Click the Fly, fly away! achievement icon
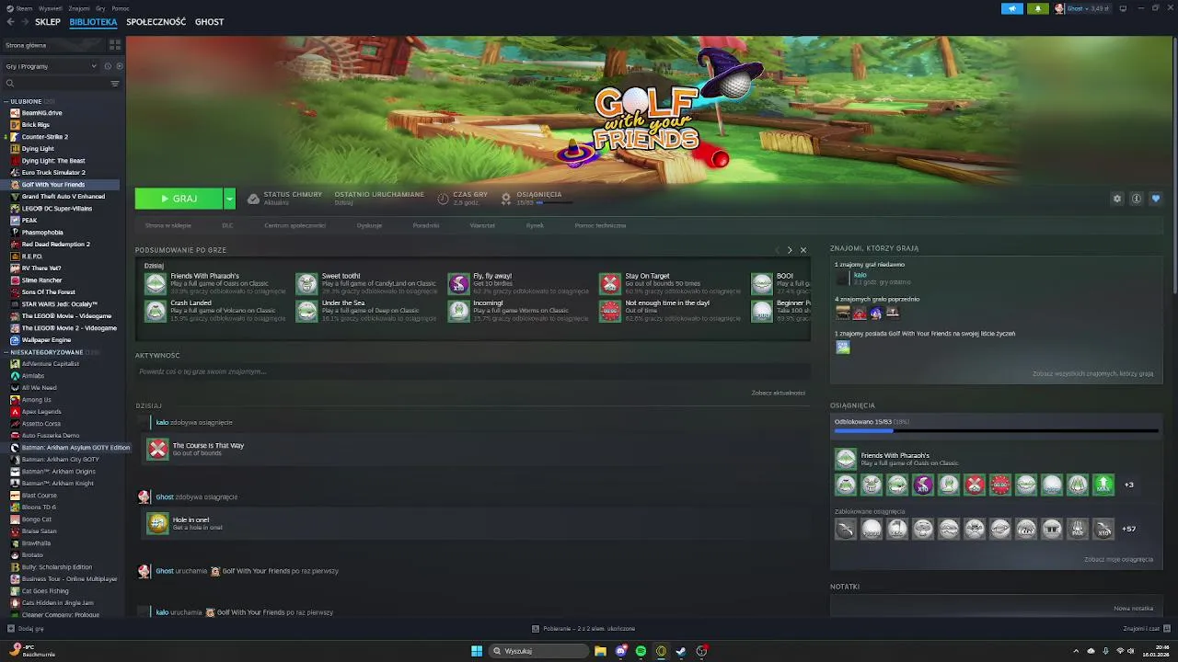 (x=458, y=283)
